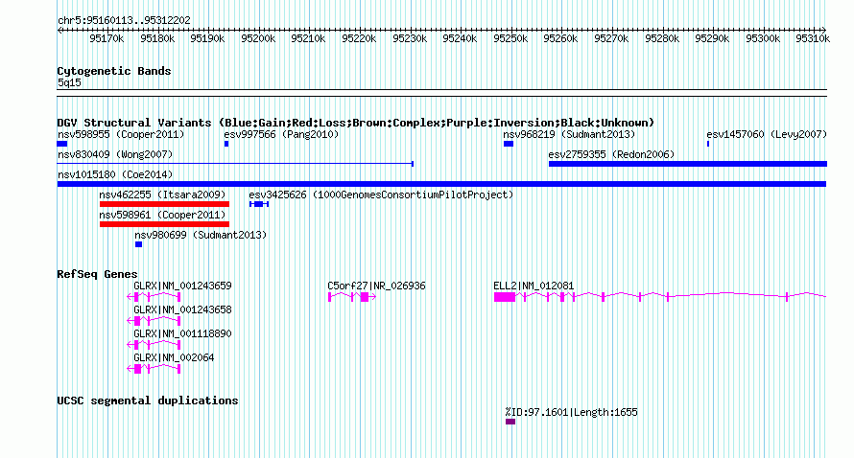Open the GLRX|NM_001118890 gene label

[x=182, y=333]
